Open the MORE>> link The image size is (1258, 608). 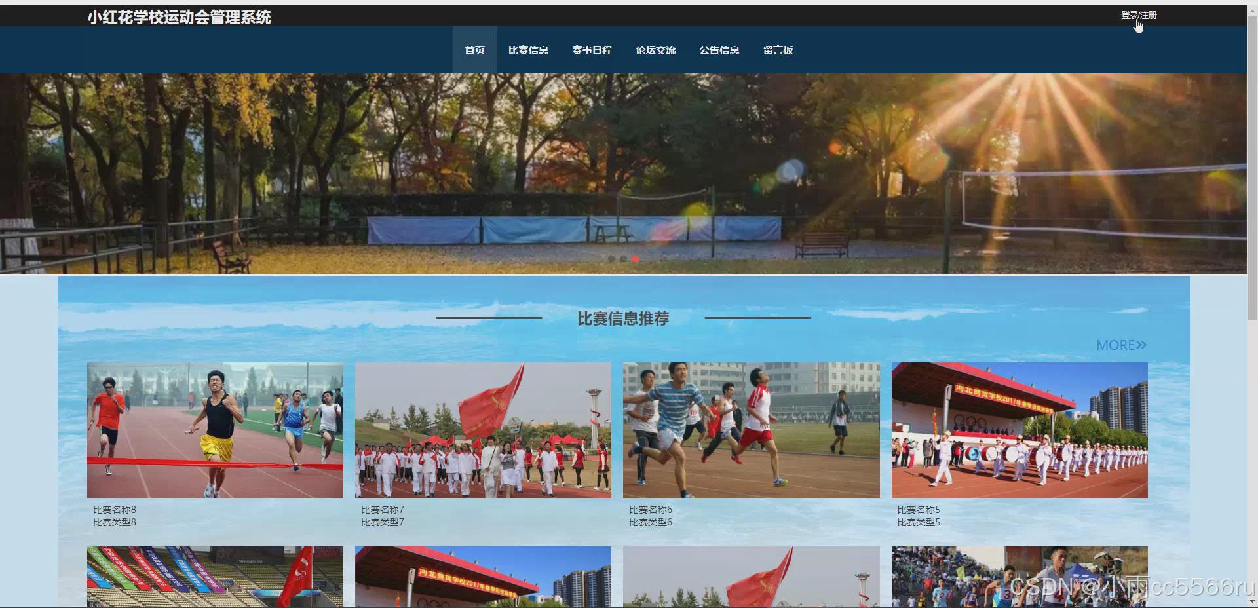(x=1121, y=345)
